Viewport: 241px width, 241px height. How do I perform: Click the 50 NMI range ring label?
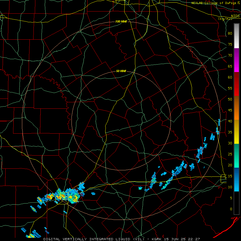[121, 71]
